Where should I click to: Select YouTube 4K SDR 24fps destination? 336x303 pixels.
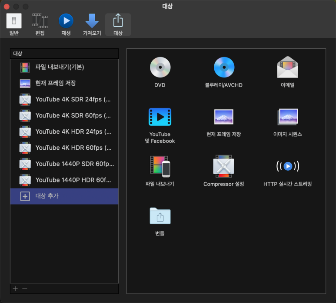click(64, 99)
